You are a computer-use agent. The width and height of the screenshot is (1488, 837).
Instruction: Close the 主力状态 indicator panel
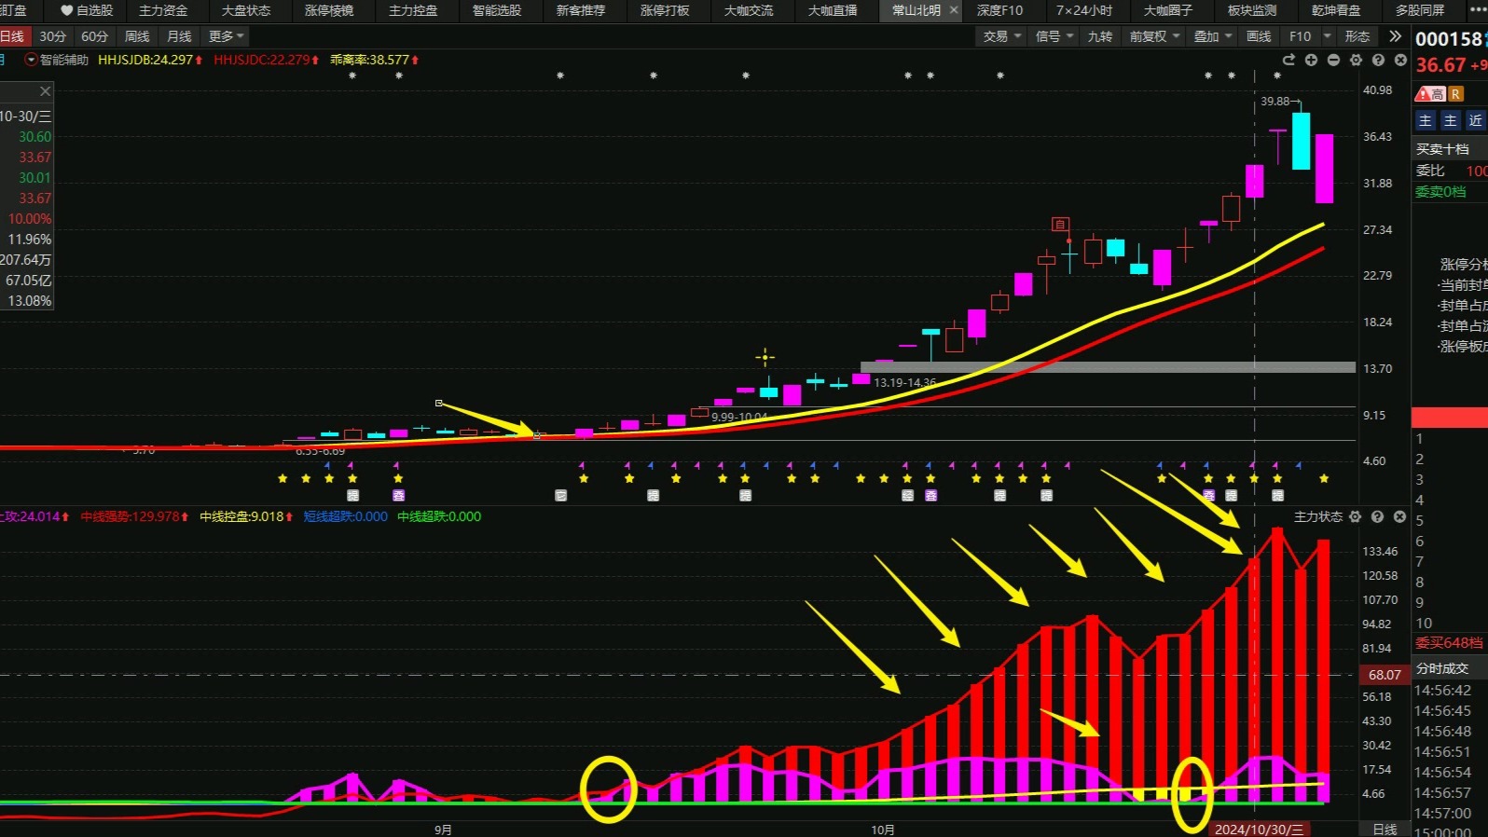click(1399, 516)
